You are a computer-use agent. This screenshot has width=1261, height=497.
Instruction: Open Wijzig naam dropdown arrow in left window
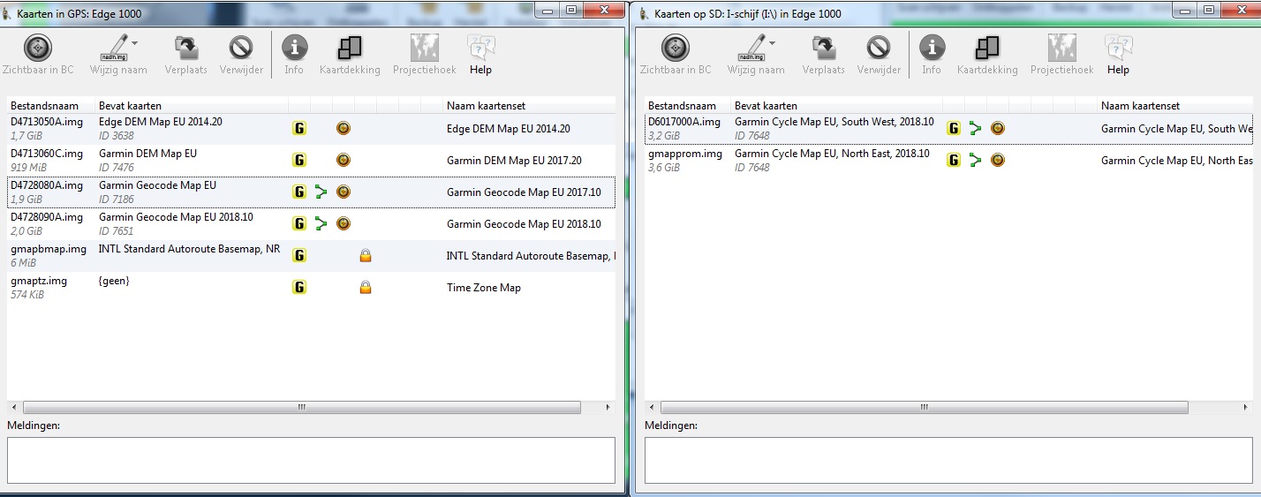[134, 42]
